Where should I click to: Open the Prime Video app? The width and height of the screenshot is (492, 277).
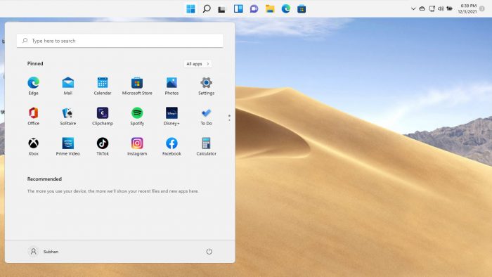point(67,146)
